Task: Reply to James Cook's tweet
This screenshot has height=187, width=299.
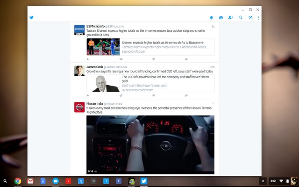Action: [88, 95]
